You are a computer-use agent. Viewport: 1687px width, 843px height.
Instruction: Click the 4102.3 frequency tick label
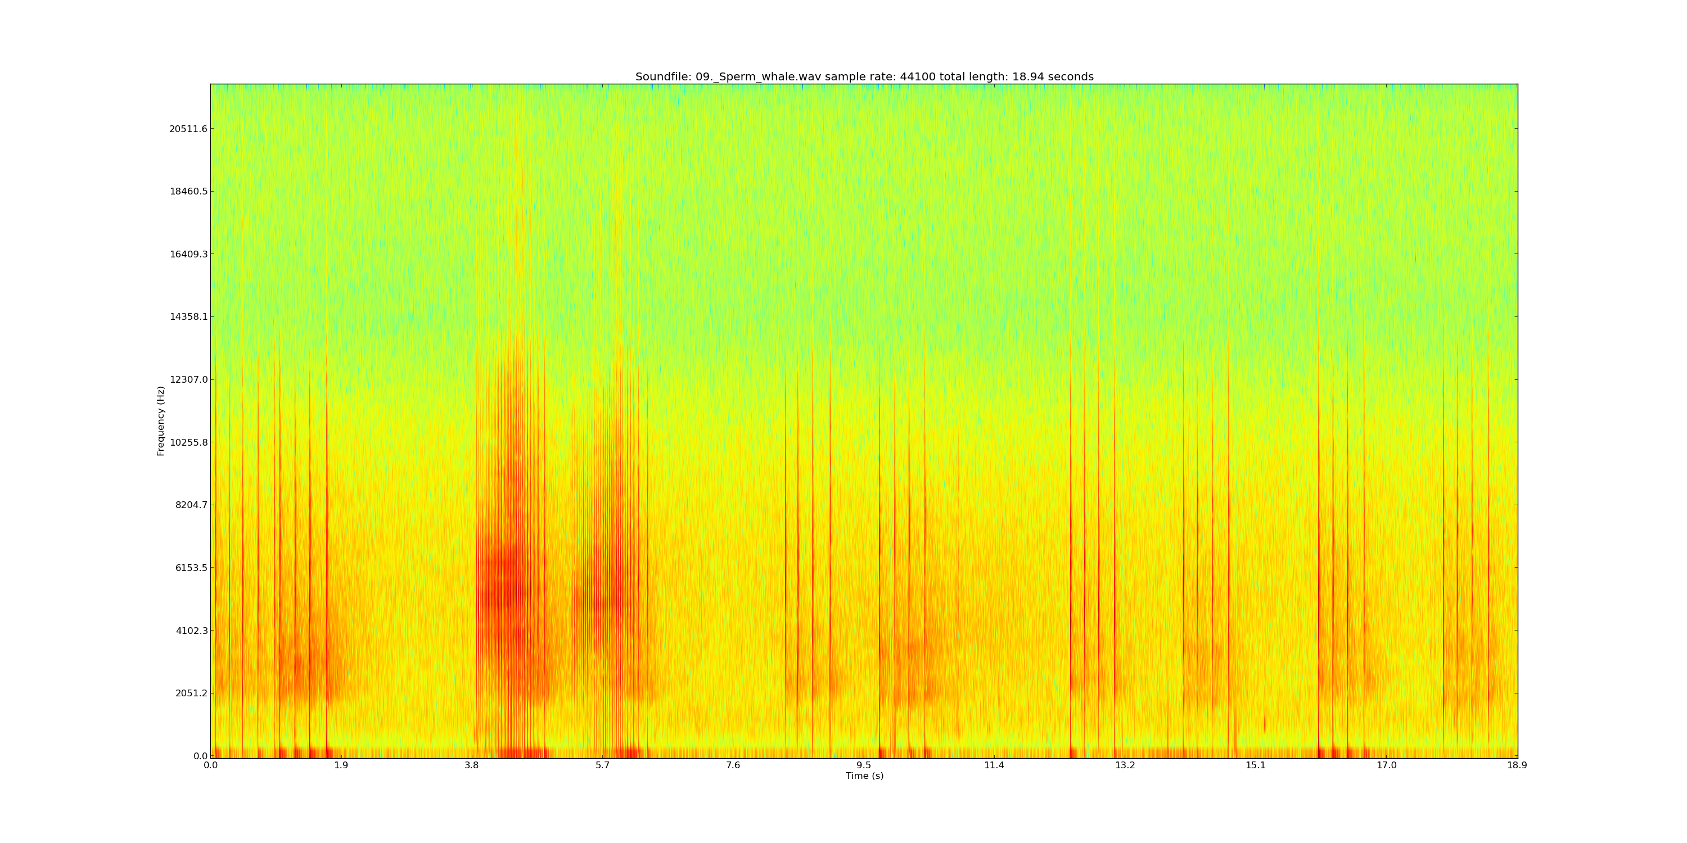click(x=191, y=631)
